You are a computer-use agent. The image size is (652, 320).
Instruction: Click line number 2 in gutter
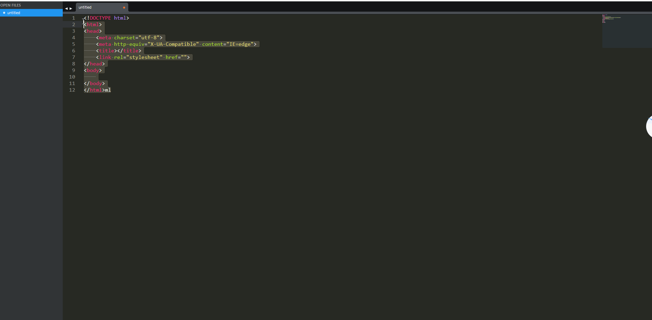click(73, 24)
